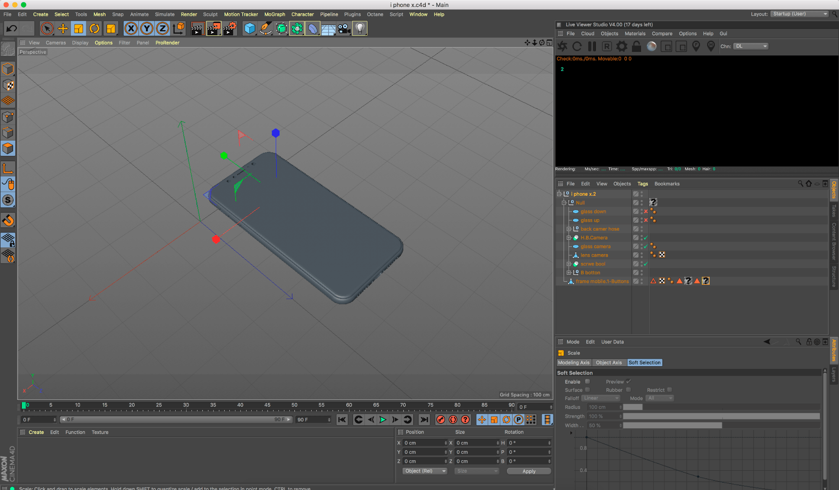Open the Startup (User) layout dropdown
Image resolution: width=839 pixels, height=490 pixels.
(x=800, y=14)
